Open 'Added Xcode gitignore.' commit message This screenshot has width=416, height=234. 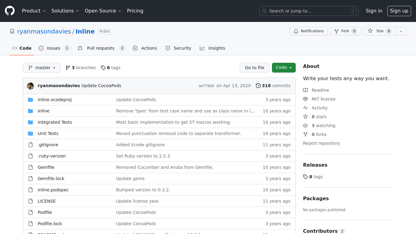pyautogui.click(x=141, y=145)
